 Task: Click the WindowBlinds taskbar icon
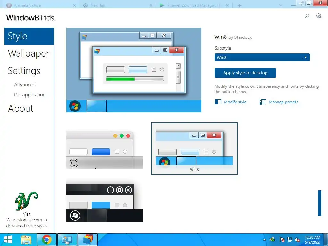pos(88,240)
